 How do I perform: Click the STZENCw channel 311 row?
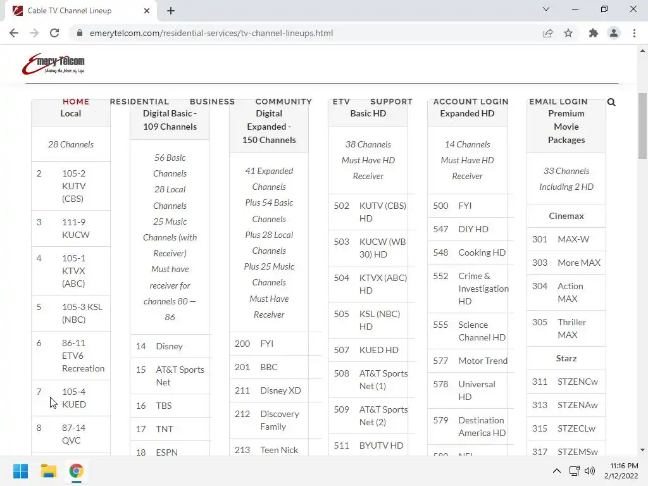point(566,382)
